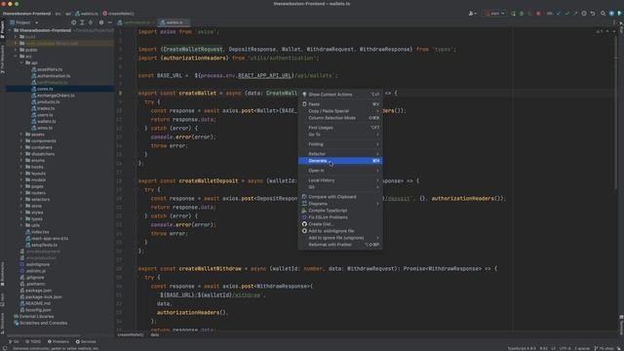Viewport: 624px width, 351px height.
Task: Hide Project panel with minus icon
Action: [x=110, y=22]
